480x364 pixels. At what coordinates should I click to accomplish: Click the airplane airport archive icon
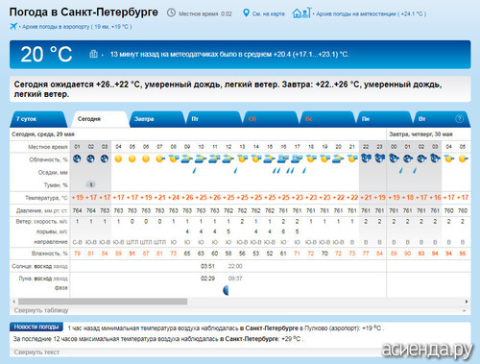(x=13, y=26)
